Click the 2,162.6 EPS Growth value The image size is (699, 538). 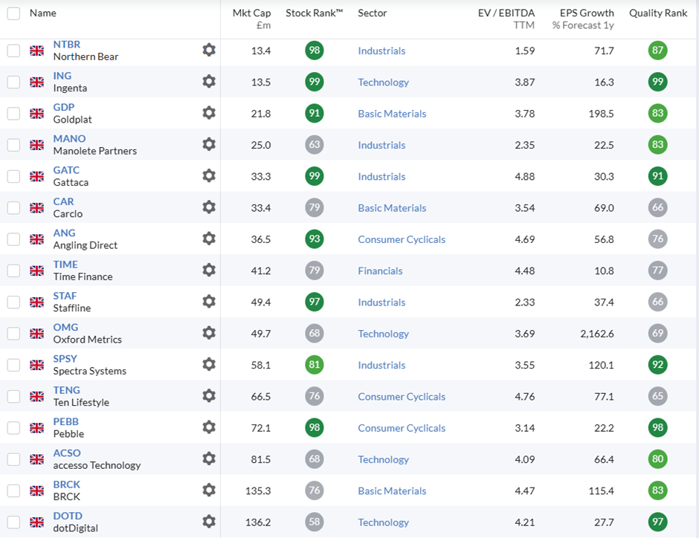pyautogui.click(x=597, y=334)
